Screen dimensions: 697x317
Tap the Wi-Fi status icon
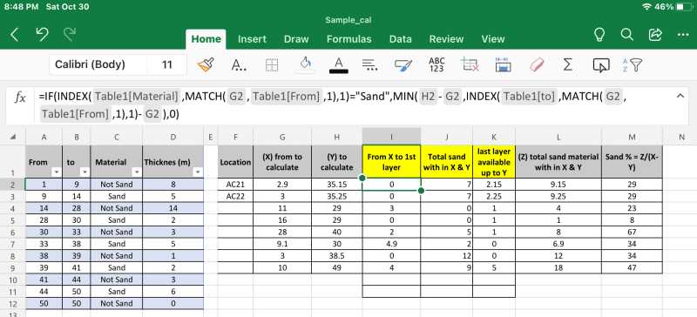[x=647, y=7]
